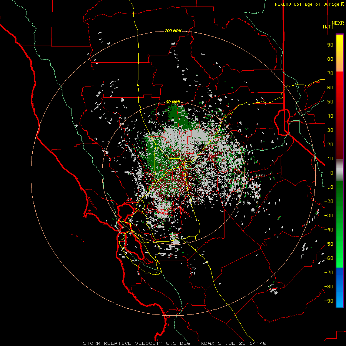Click the 70 value on velocity scale

pyautogui.click(x=330, y=73)
